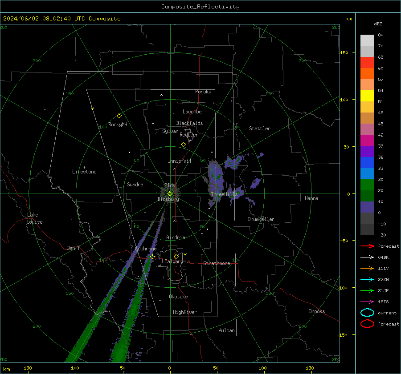Click the current legend text label
The height and width of the screenshot is (374, 401).
point(387,313)
